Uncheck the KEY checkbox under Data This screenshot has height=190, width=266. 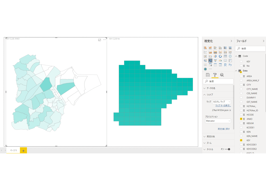point(241,140)
